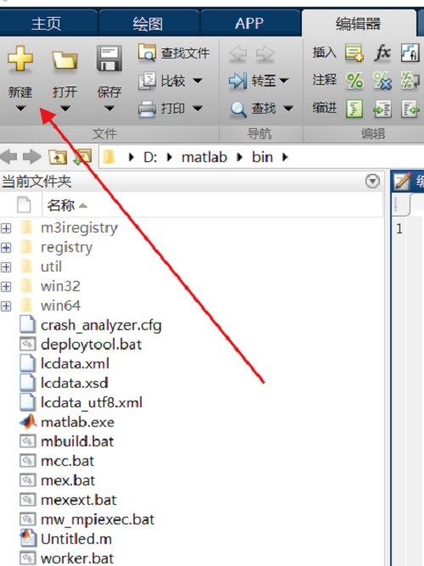Click the 比较 compare button
This screenshot has width=424, height=566.
(170, 81)
